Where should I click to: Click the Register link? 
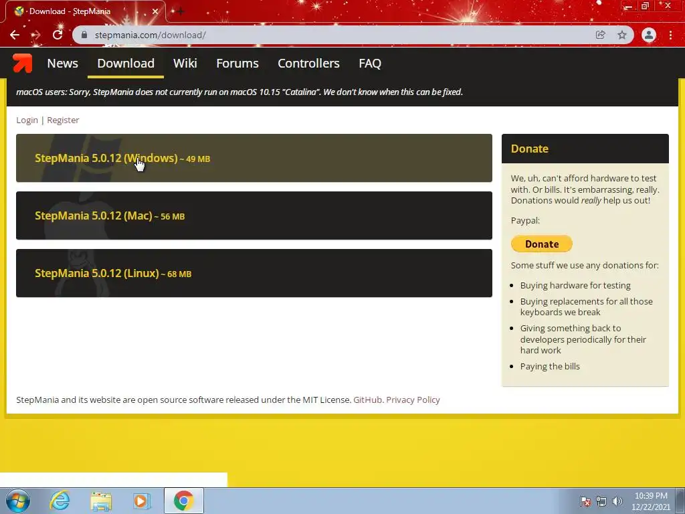[63, 120]
